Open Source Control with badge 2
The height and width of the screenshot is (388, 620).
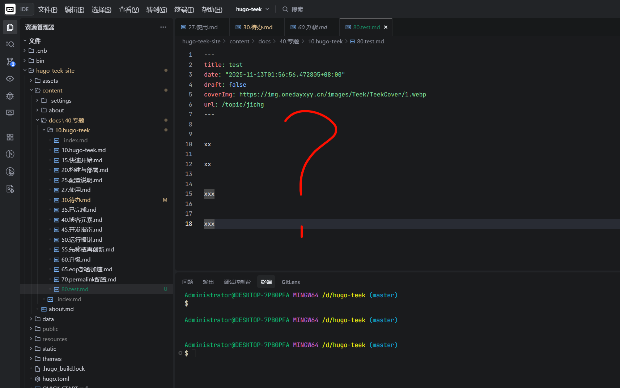[10, 62]
